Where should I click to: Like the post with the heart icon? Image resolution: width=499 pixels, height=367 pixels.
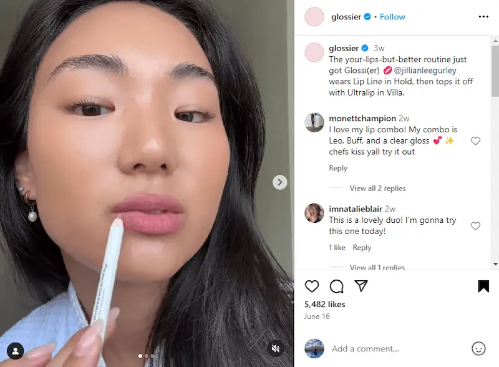pos(311,286)
